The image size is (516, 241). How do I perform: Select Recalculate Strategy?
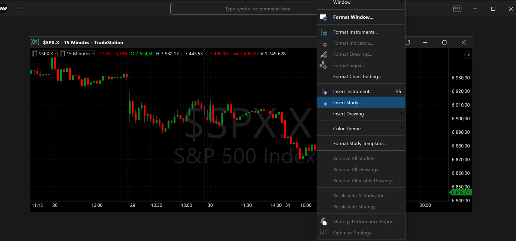click(361, 206)
